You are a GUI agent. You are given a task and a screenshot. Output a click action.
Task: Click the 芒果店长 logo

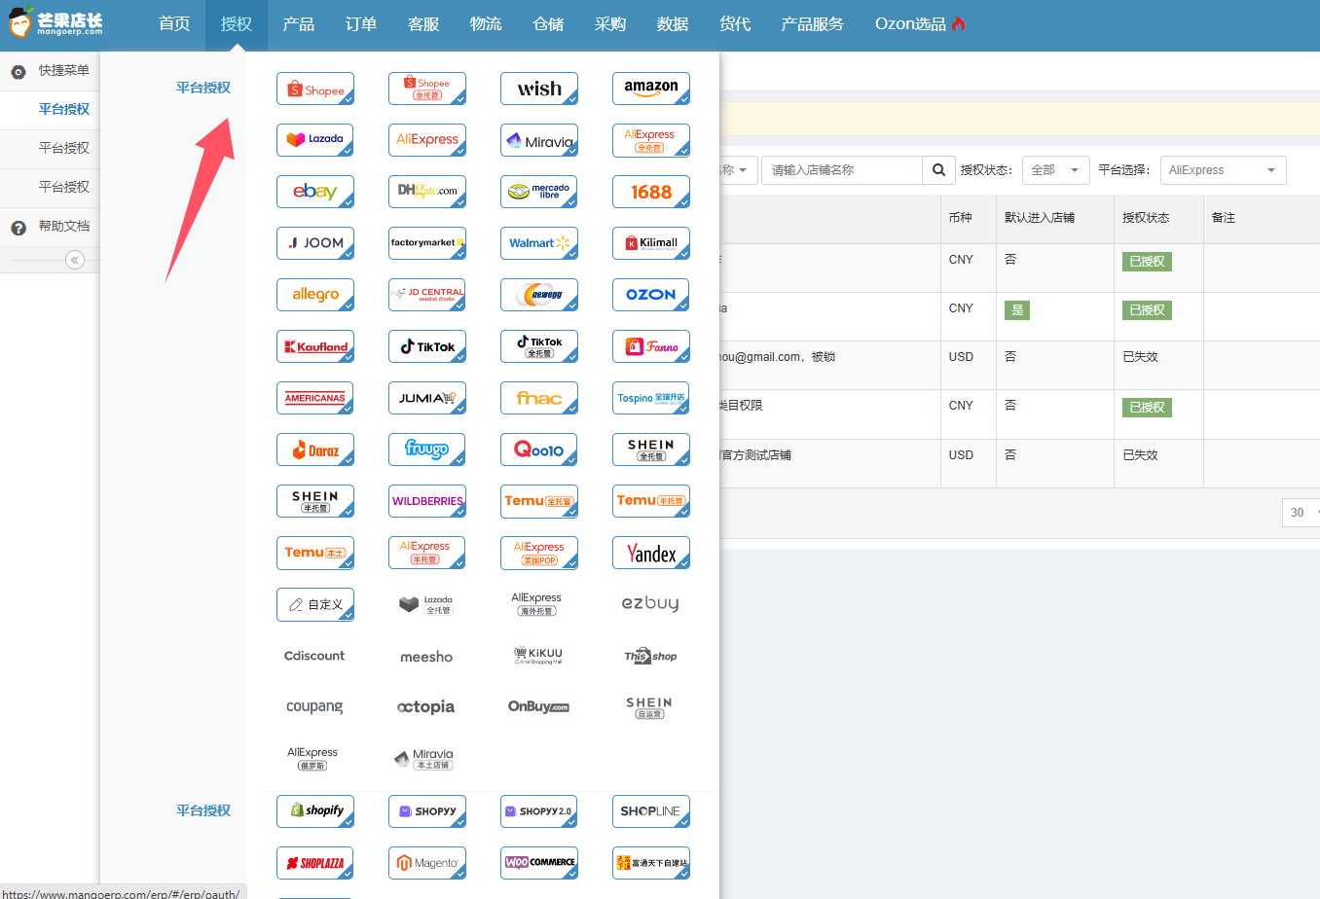[55, 21]
